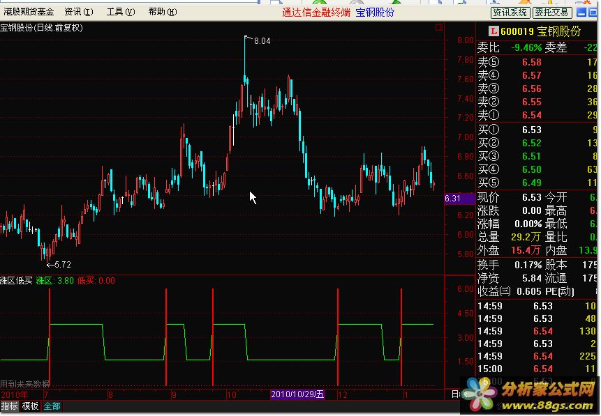Click the 涨区低买 indicator name

(17, 281)
